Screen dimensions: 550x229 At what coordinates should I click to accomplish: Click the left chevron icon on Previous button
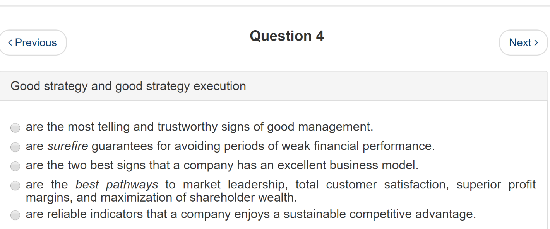[10, 42]
